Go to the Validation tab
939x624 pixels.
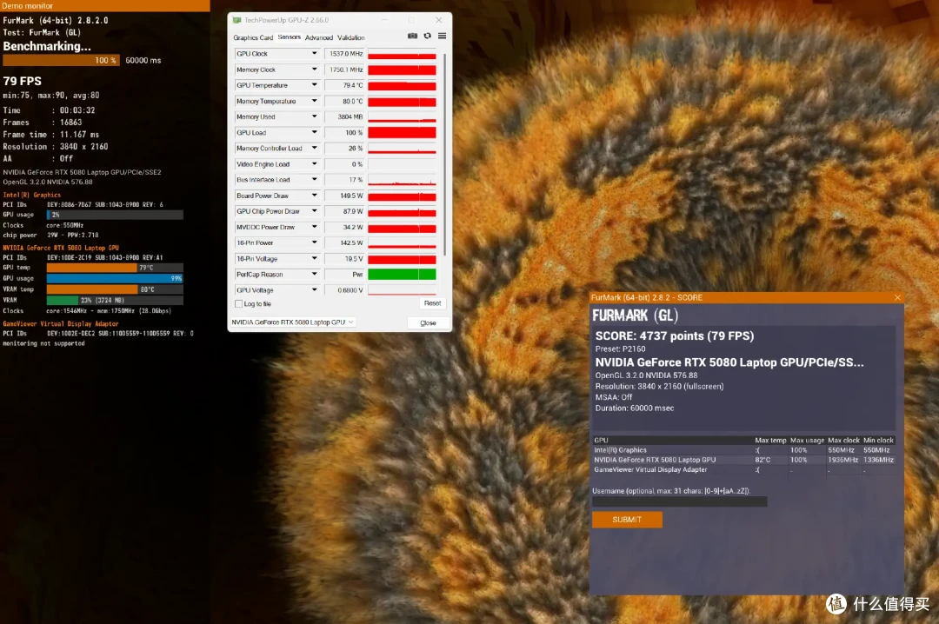click(x=350, y=37)
